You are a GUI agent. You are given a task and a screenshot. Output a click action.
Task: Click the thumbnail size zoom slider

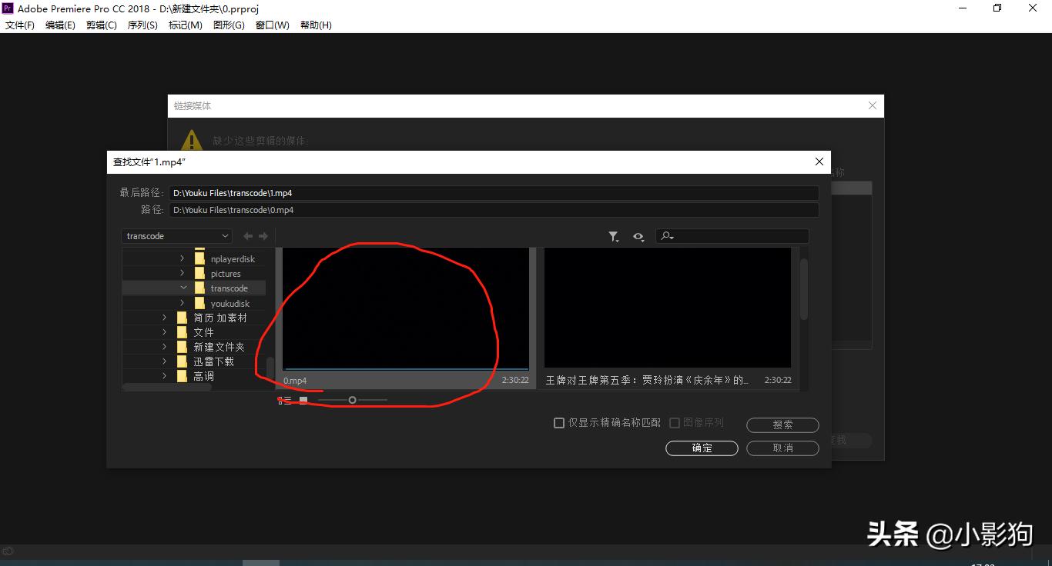[x=352, y=400]
